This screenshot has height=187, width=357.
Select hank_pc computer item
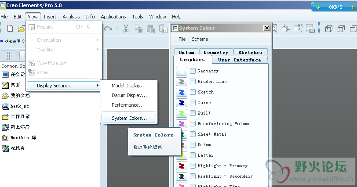coord(15,106)
